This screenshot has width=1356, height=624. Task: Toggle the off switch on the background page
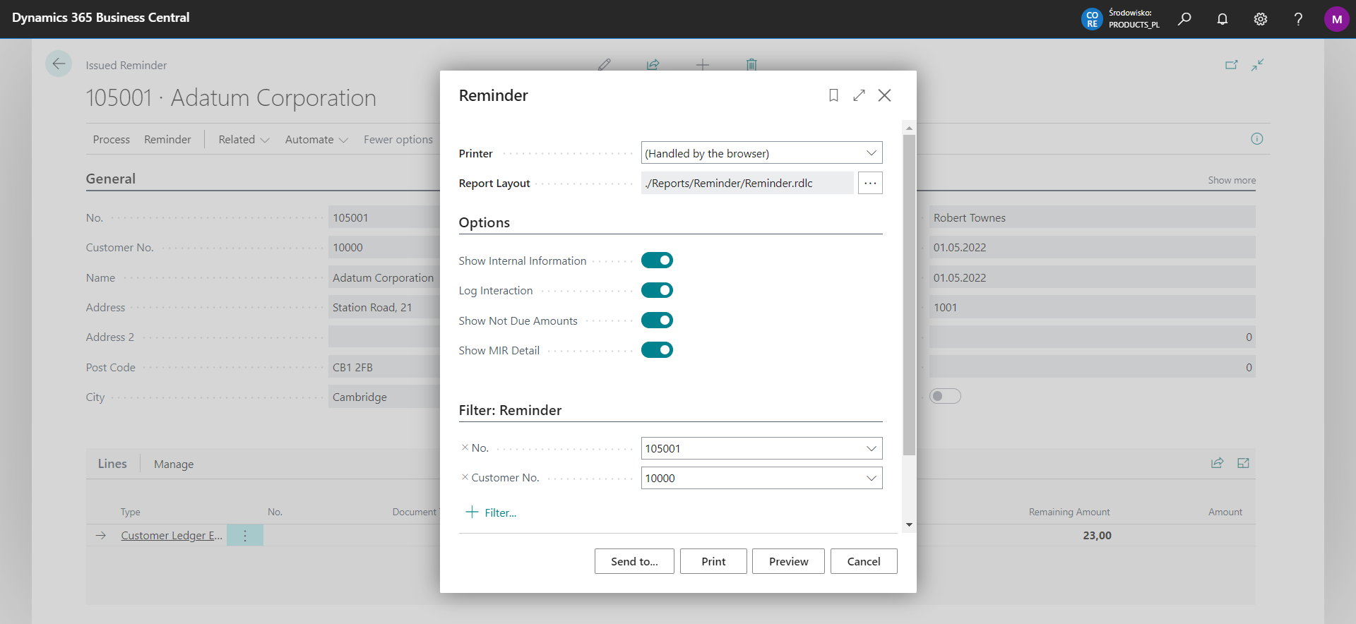point(945,396)
